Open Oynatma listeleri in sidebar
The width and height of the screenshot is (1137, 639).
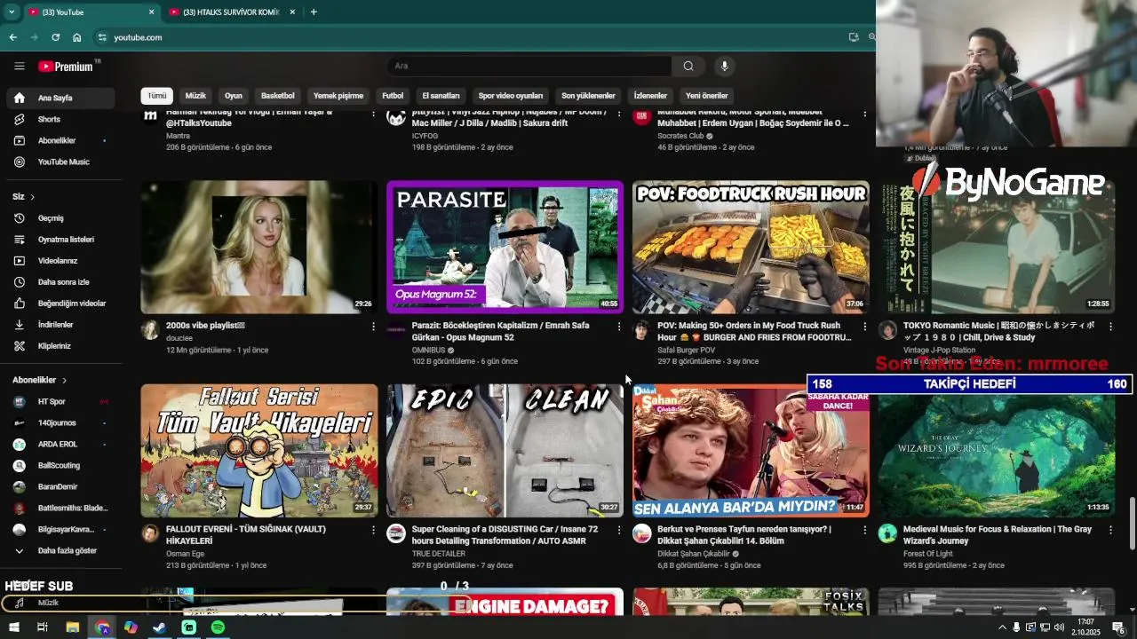pos(61,240)
